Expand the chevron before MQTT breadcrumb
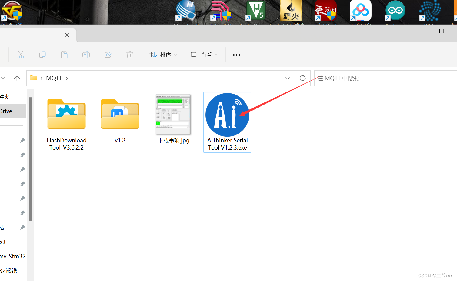This screenshot has width=457, height=281. (41, 78)
